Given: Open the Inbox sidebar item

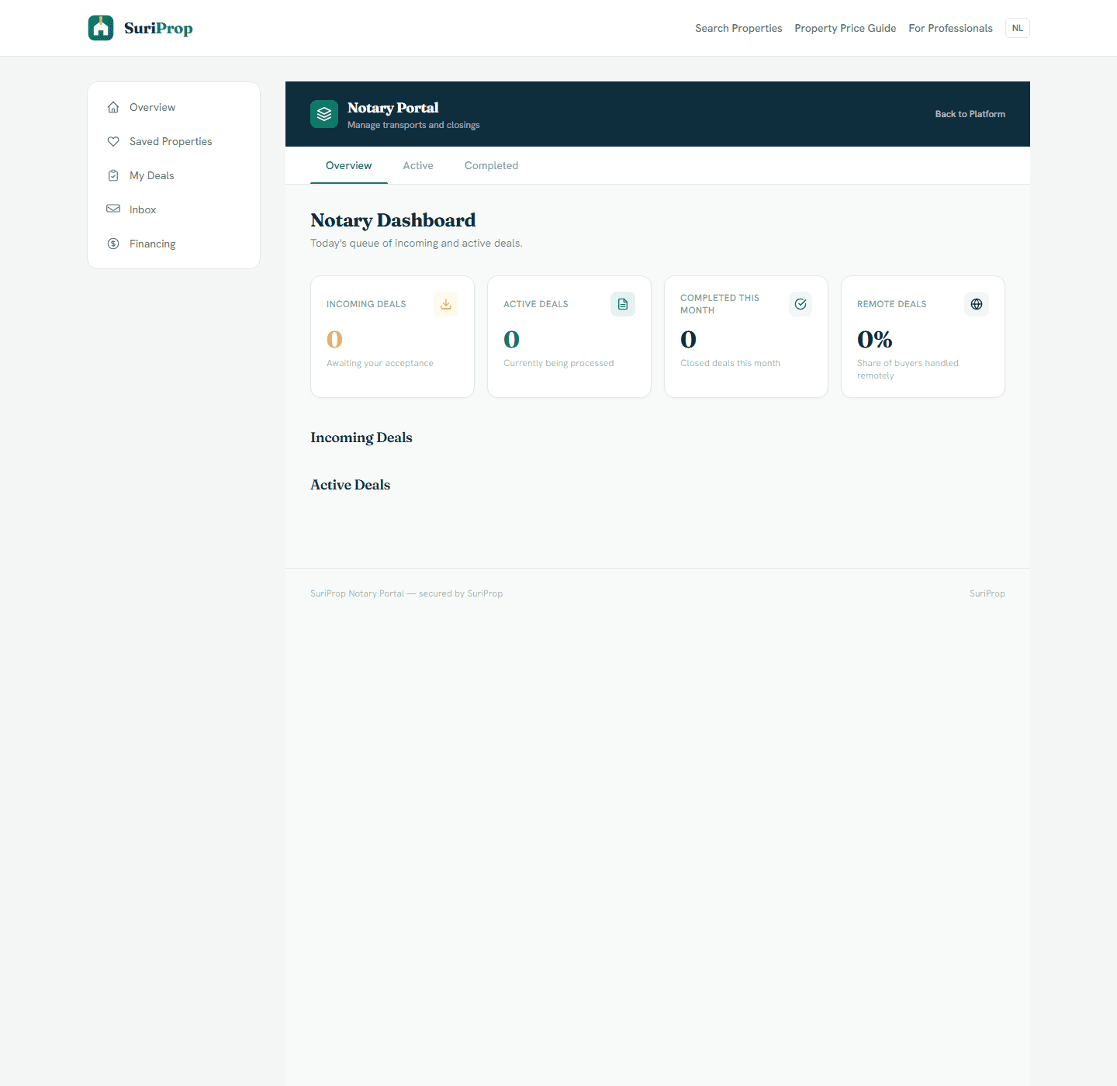Looking at the screenshot, I should 174,209.
